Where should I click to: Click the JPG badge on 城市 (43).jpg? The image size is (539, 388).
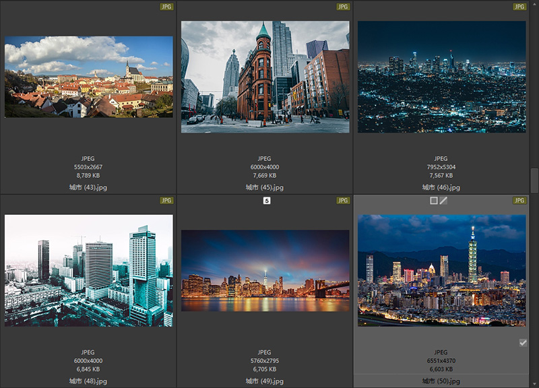point(166,7)
